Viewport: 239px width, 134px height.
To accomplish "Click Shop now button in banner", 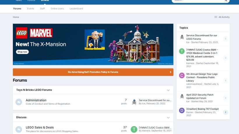I will click(22, 52).
